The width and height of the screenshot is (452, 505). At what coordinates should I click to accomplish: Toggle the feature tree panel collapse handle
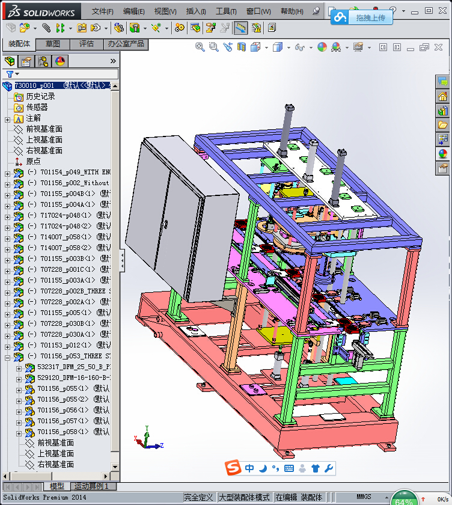123,260
